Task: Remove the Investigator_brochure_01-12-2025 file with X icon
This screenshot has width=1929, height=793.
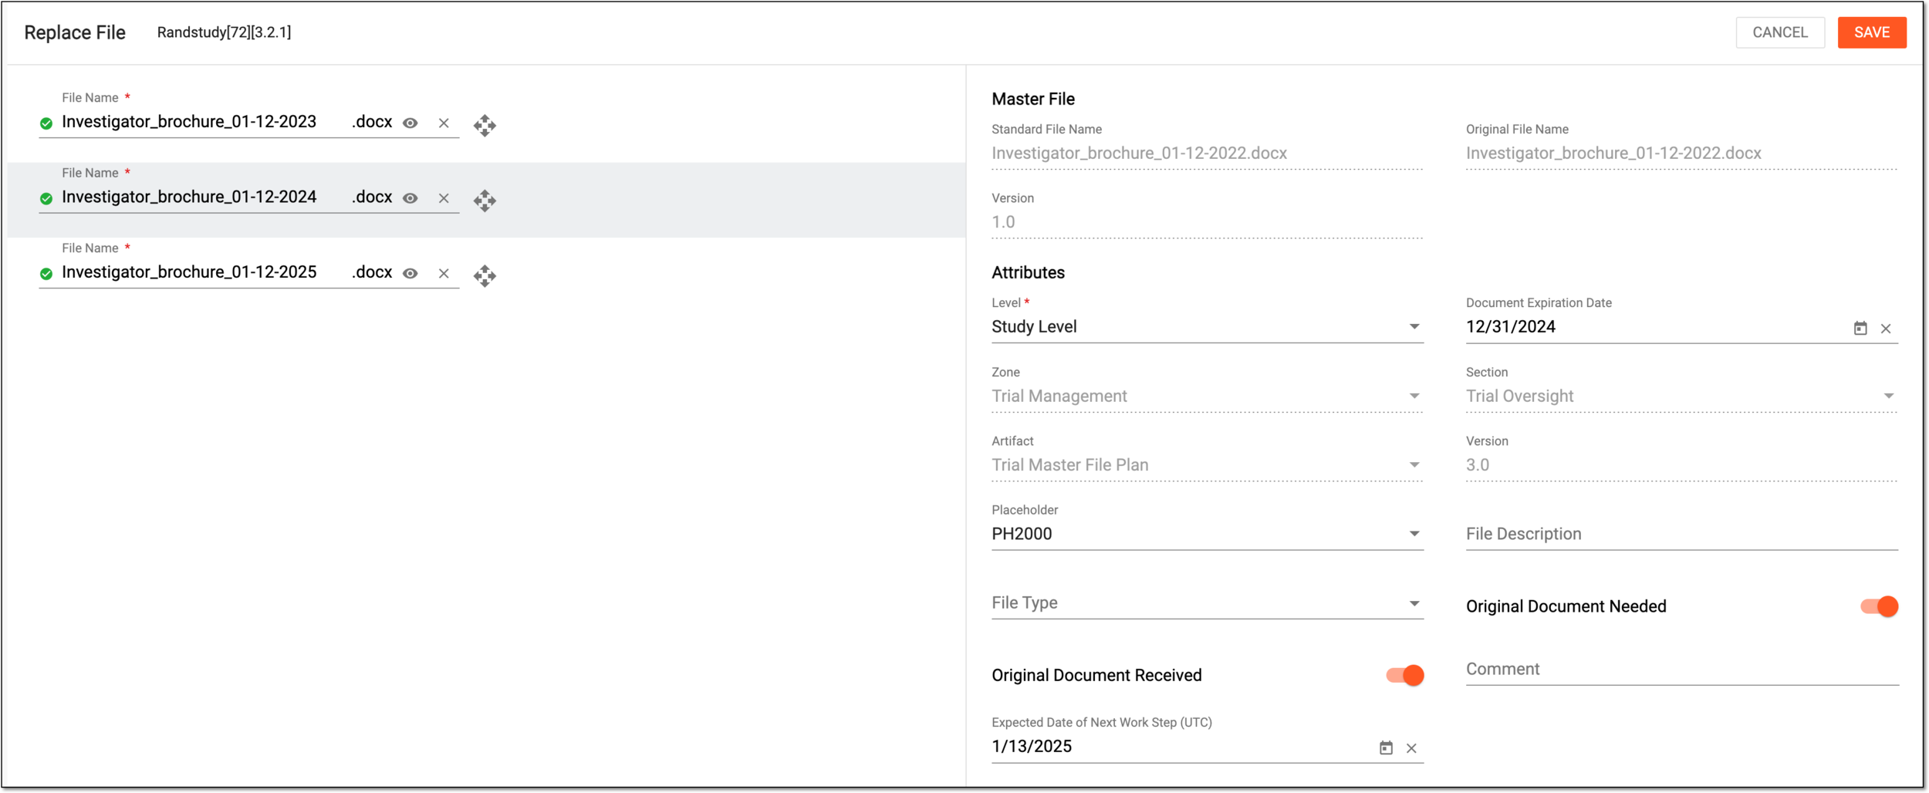Action: click(444, 273)
